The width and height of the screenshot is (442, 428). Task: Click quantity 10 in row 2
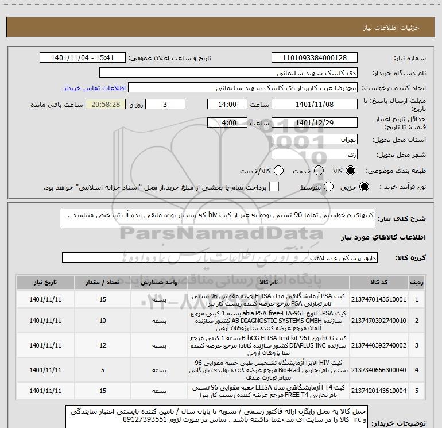(x=103, y=321)
